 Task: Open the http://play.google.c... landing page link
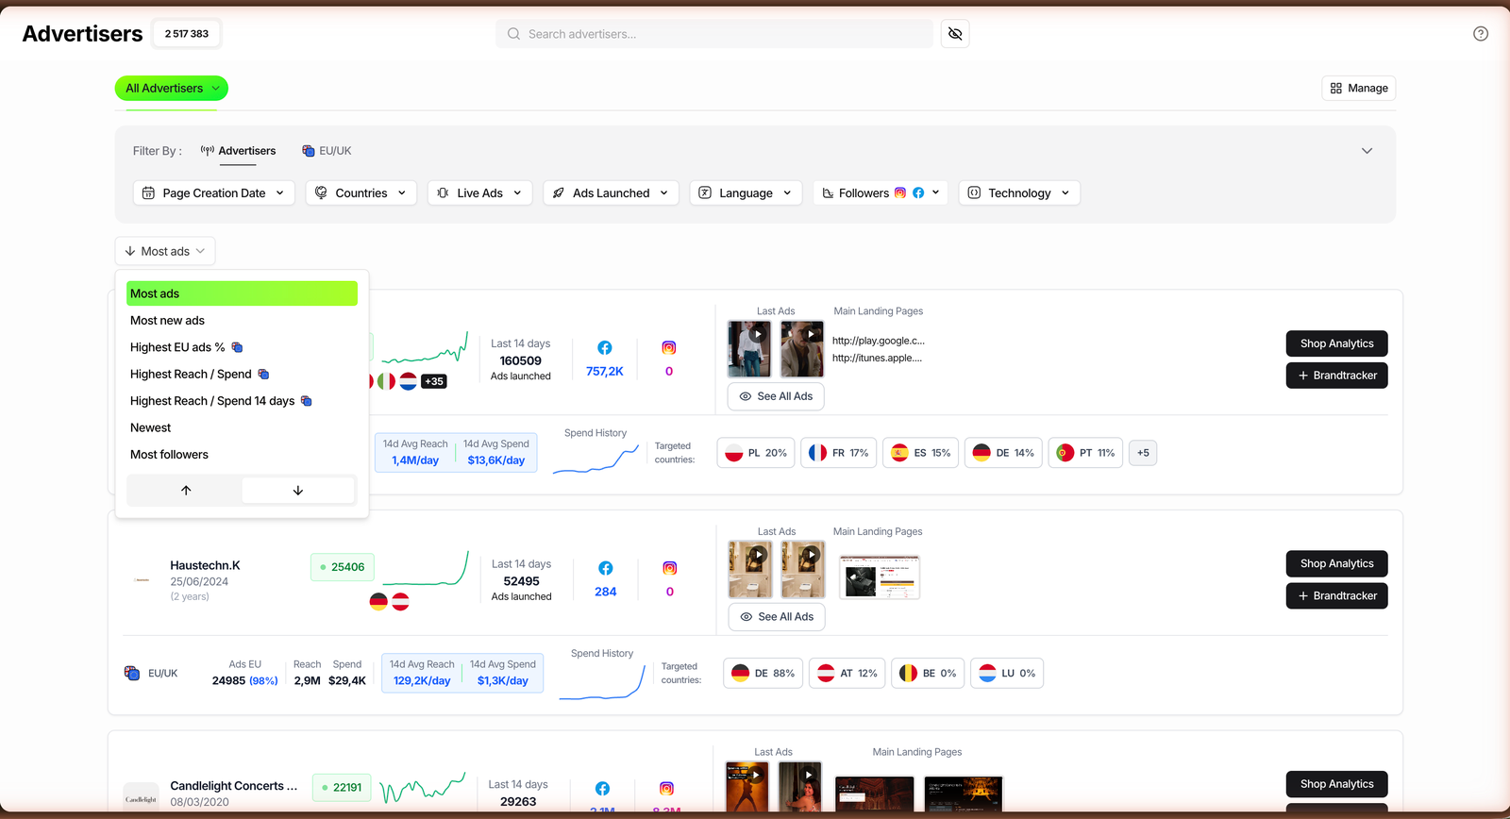point(879,341)
